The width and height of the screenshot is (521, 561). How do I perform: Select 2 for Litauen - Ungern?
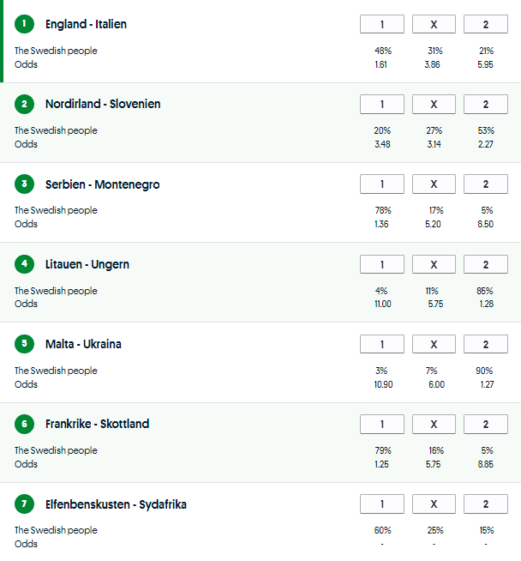click(485, 264)
